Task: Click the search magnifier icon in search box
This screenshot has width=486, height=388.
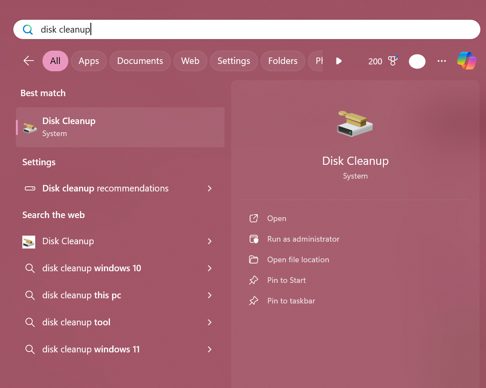Action: point(27,30)
